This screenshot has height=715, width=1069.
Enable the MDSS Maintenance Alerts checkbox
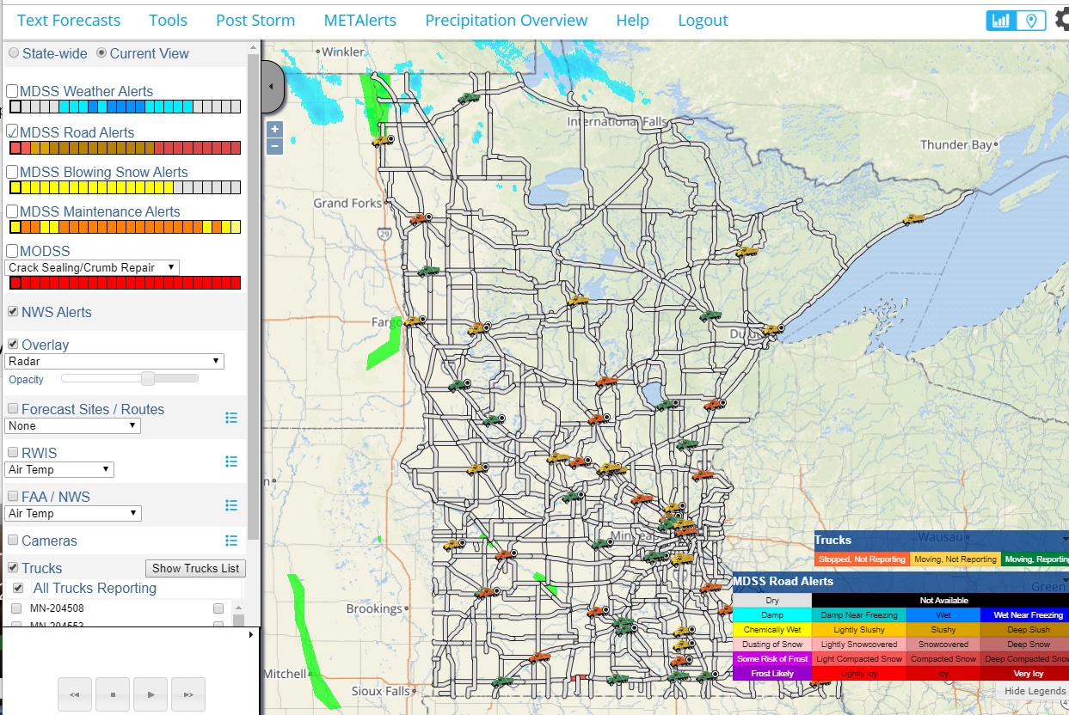tap(13, 211)
